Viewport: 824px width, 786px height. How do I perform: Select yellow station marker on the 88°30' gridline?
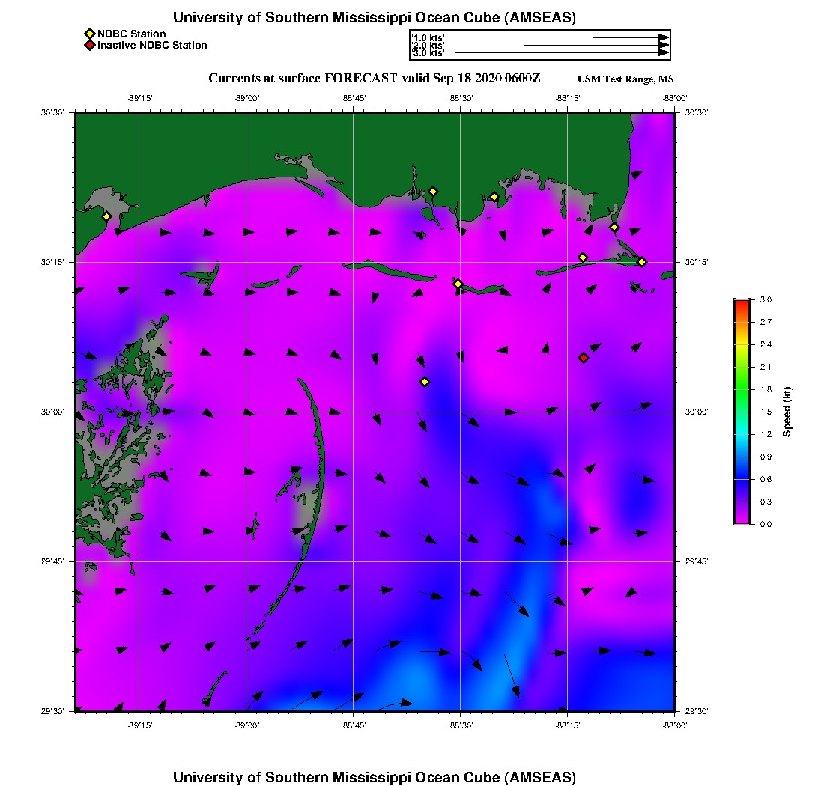pos(458,284)
